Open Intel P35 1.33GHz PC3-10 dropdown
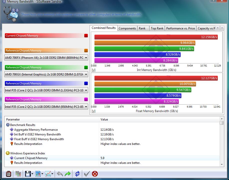Viewport: 229px width, 180px height. click(x=46, y=90)
